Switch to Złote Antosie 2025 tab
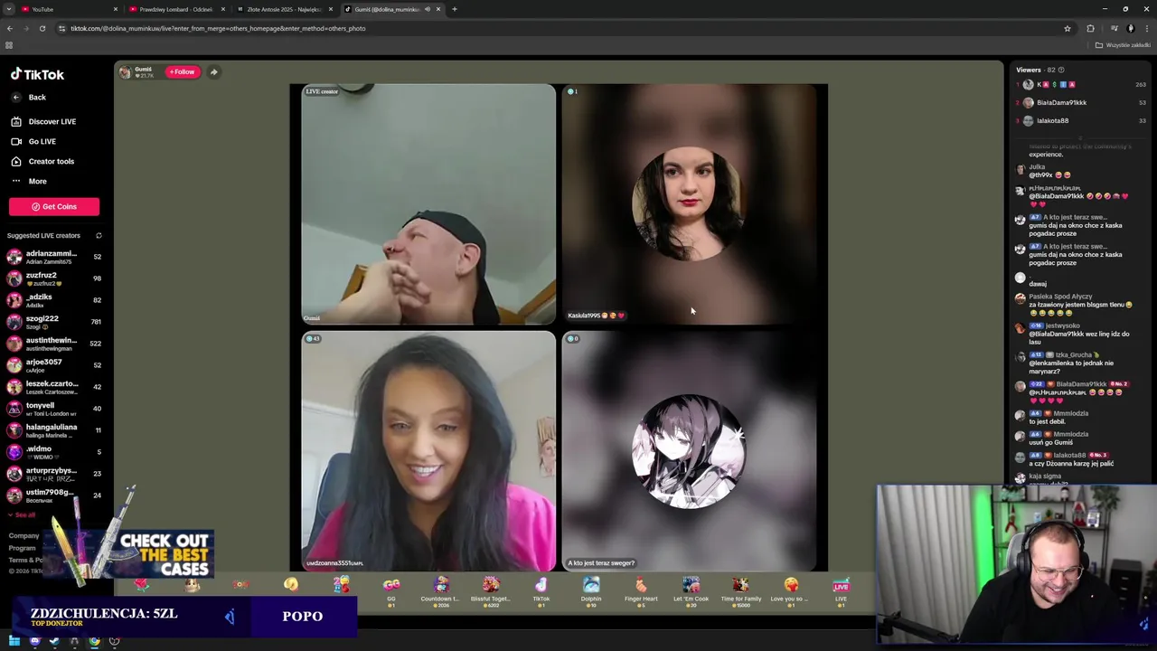 (x=284, y=9)
